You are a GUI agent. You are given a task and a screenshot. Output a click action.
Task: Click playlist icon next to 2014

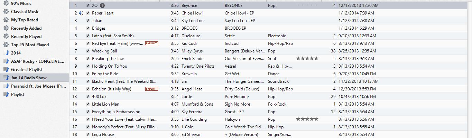6,53
